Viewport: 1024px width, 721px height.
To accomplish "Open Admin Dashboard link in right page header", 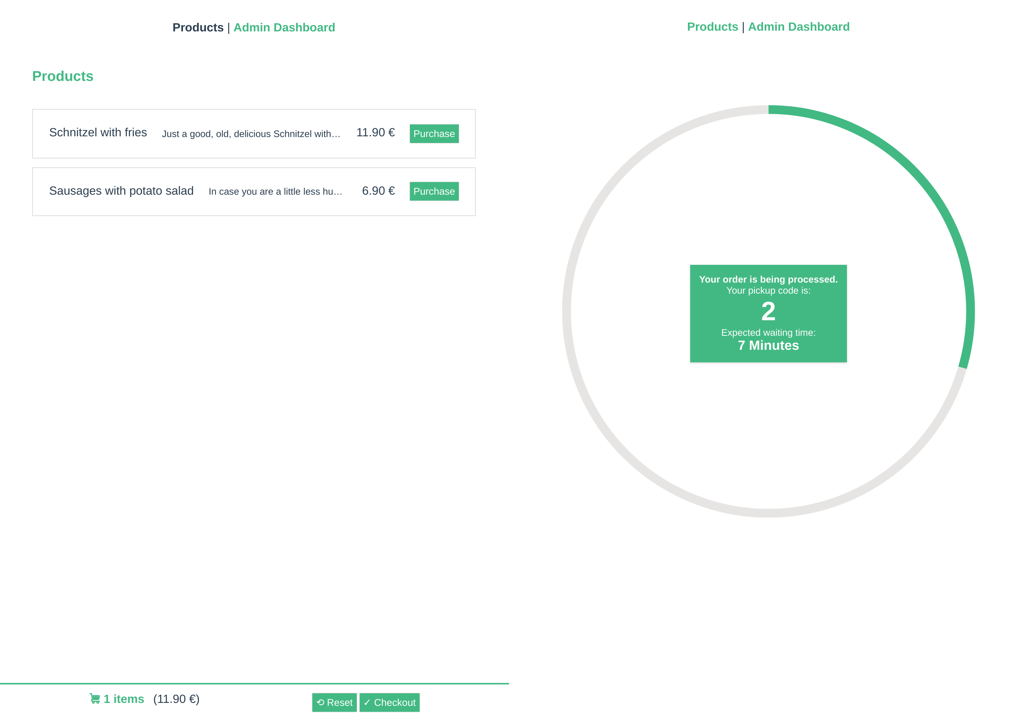I will coord(799,27).
